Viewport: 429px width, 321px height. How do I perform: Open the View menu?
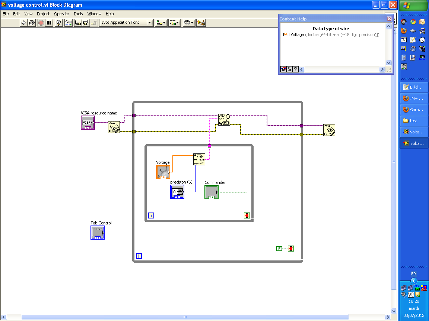[x=28, y=14]
